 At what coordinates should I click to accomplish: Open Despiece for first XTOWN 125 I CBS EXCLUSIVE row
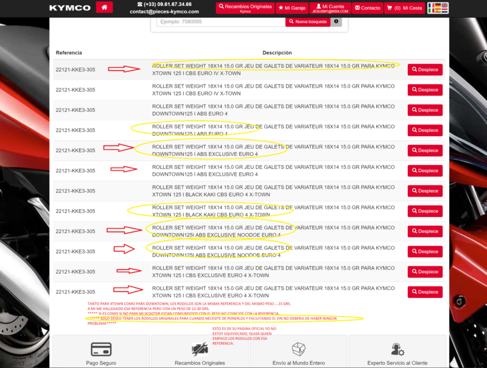(x=425, y=271)
